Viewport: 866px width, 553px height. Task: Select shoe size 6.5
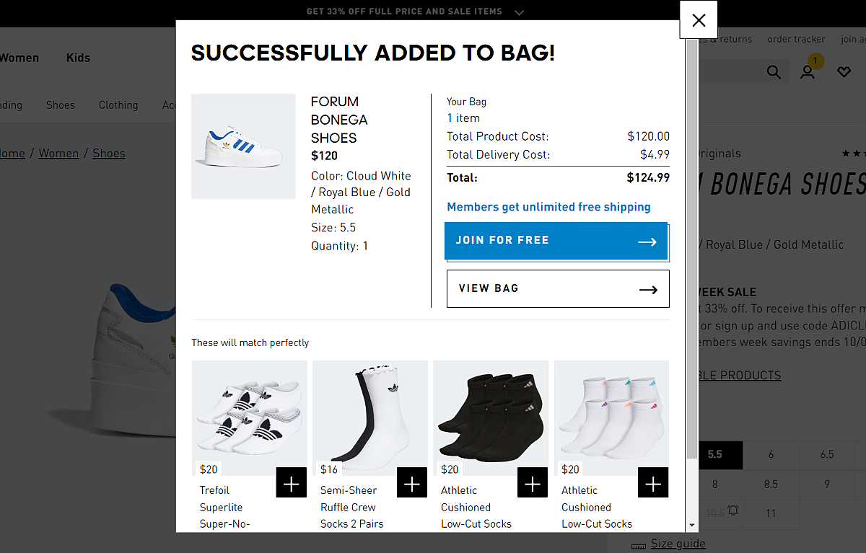pyautogui.click(x=827, y=454)
